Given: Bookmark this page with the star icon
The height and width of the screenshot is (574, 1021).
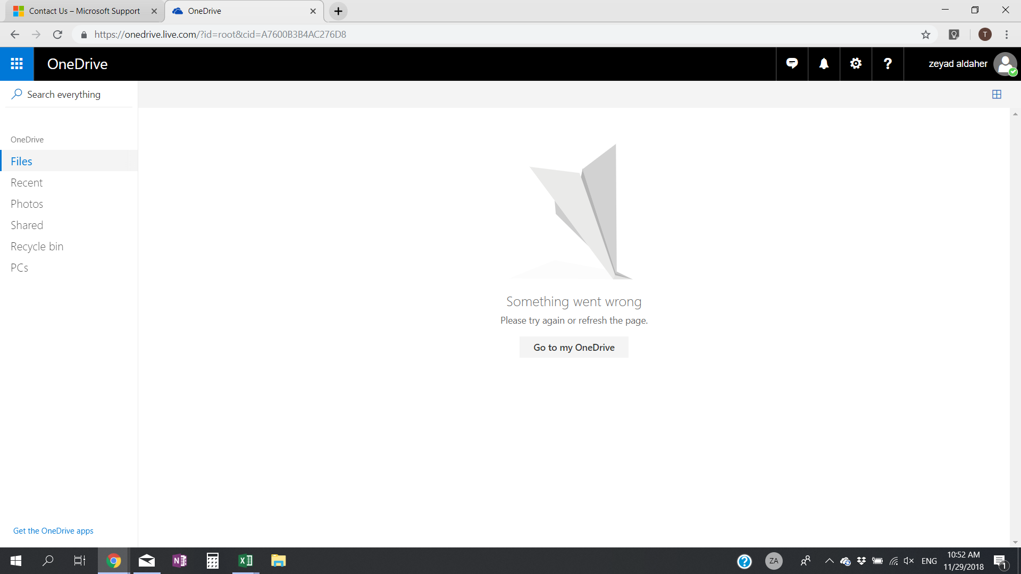Looking at the screenshot, I should click(x=926, y=35).
